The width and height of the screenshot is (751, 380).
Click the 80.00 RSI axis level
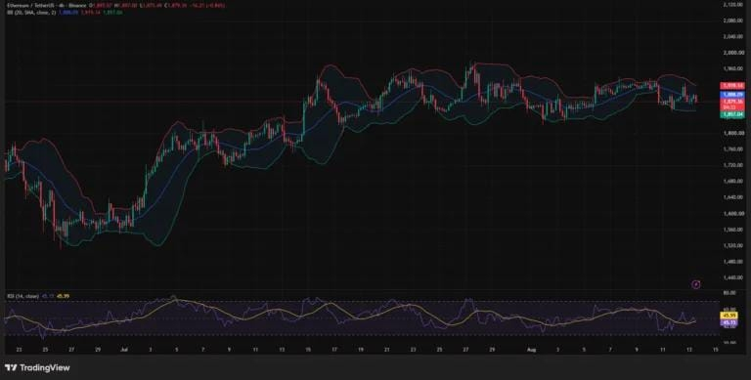(729, 291)
